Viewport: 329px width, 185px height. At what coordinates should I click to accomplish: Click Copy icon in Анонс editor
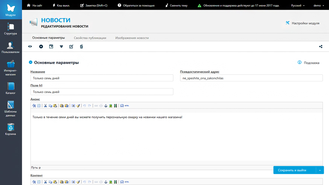(50, 106)
